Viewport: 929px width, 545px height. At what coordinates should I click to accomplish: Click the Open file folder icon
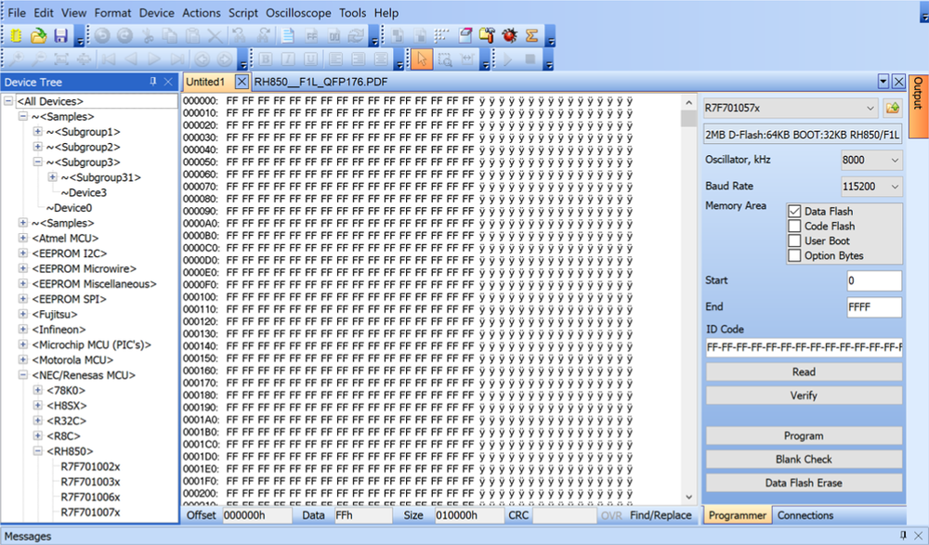pos(39,36)
